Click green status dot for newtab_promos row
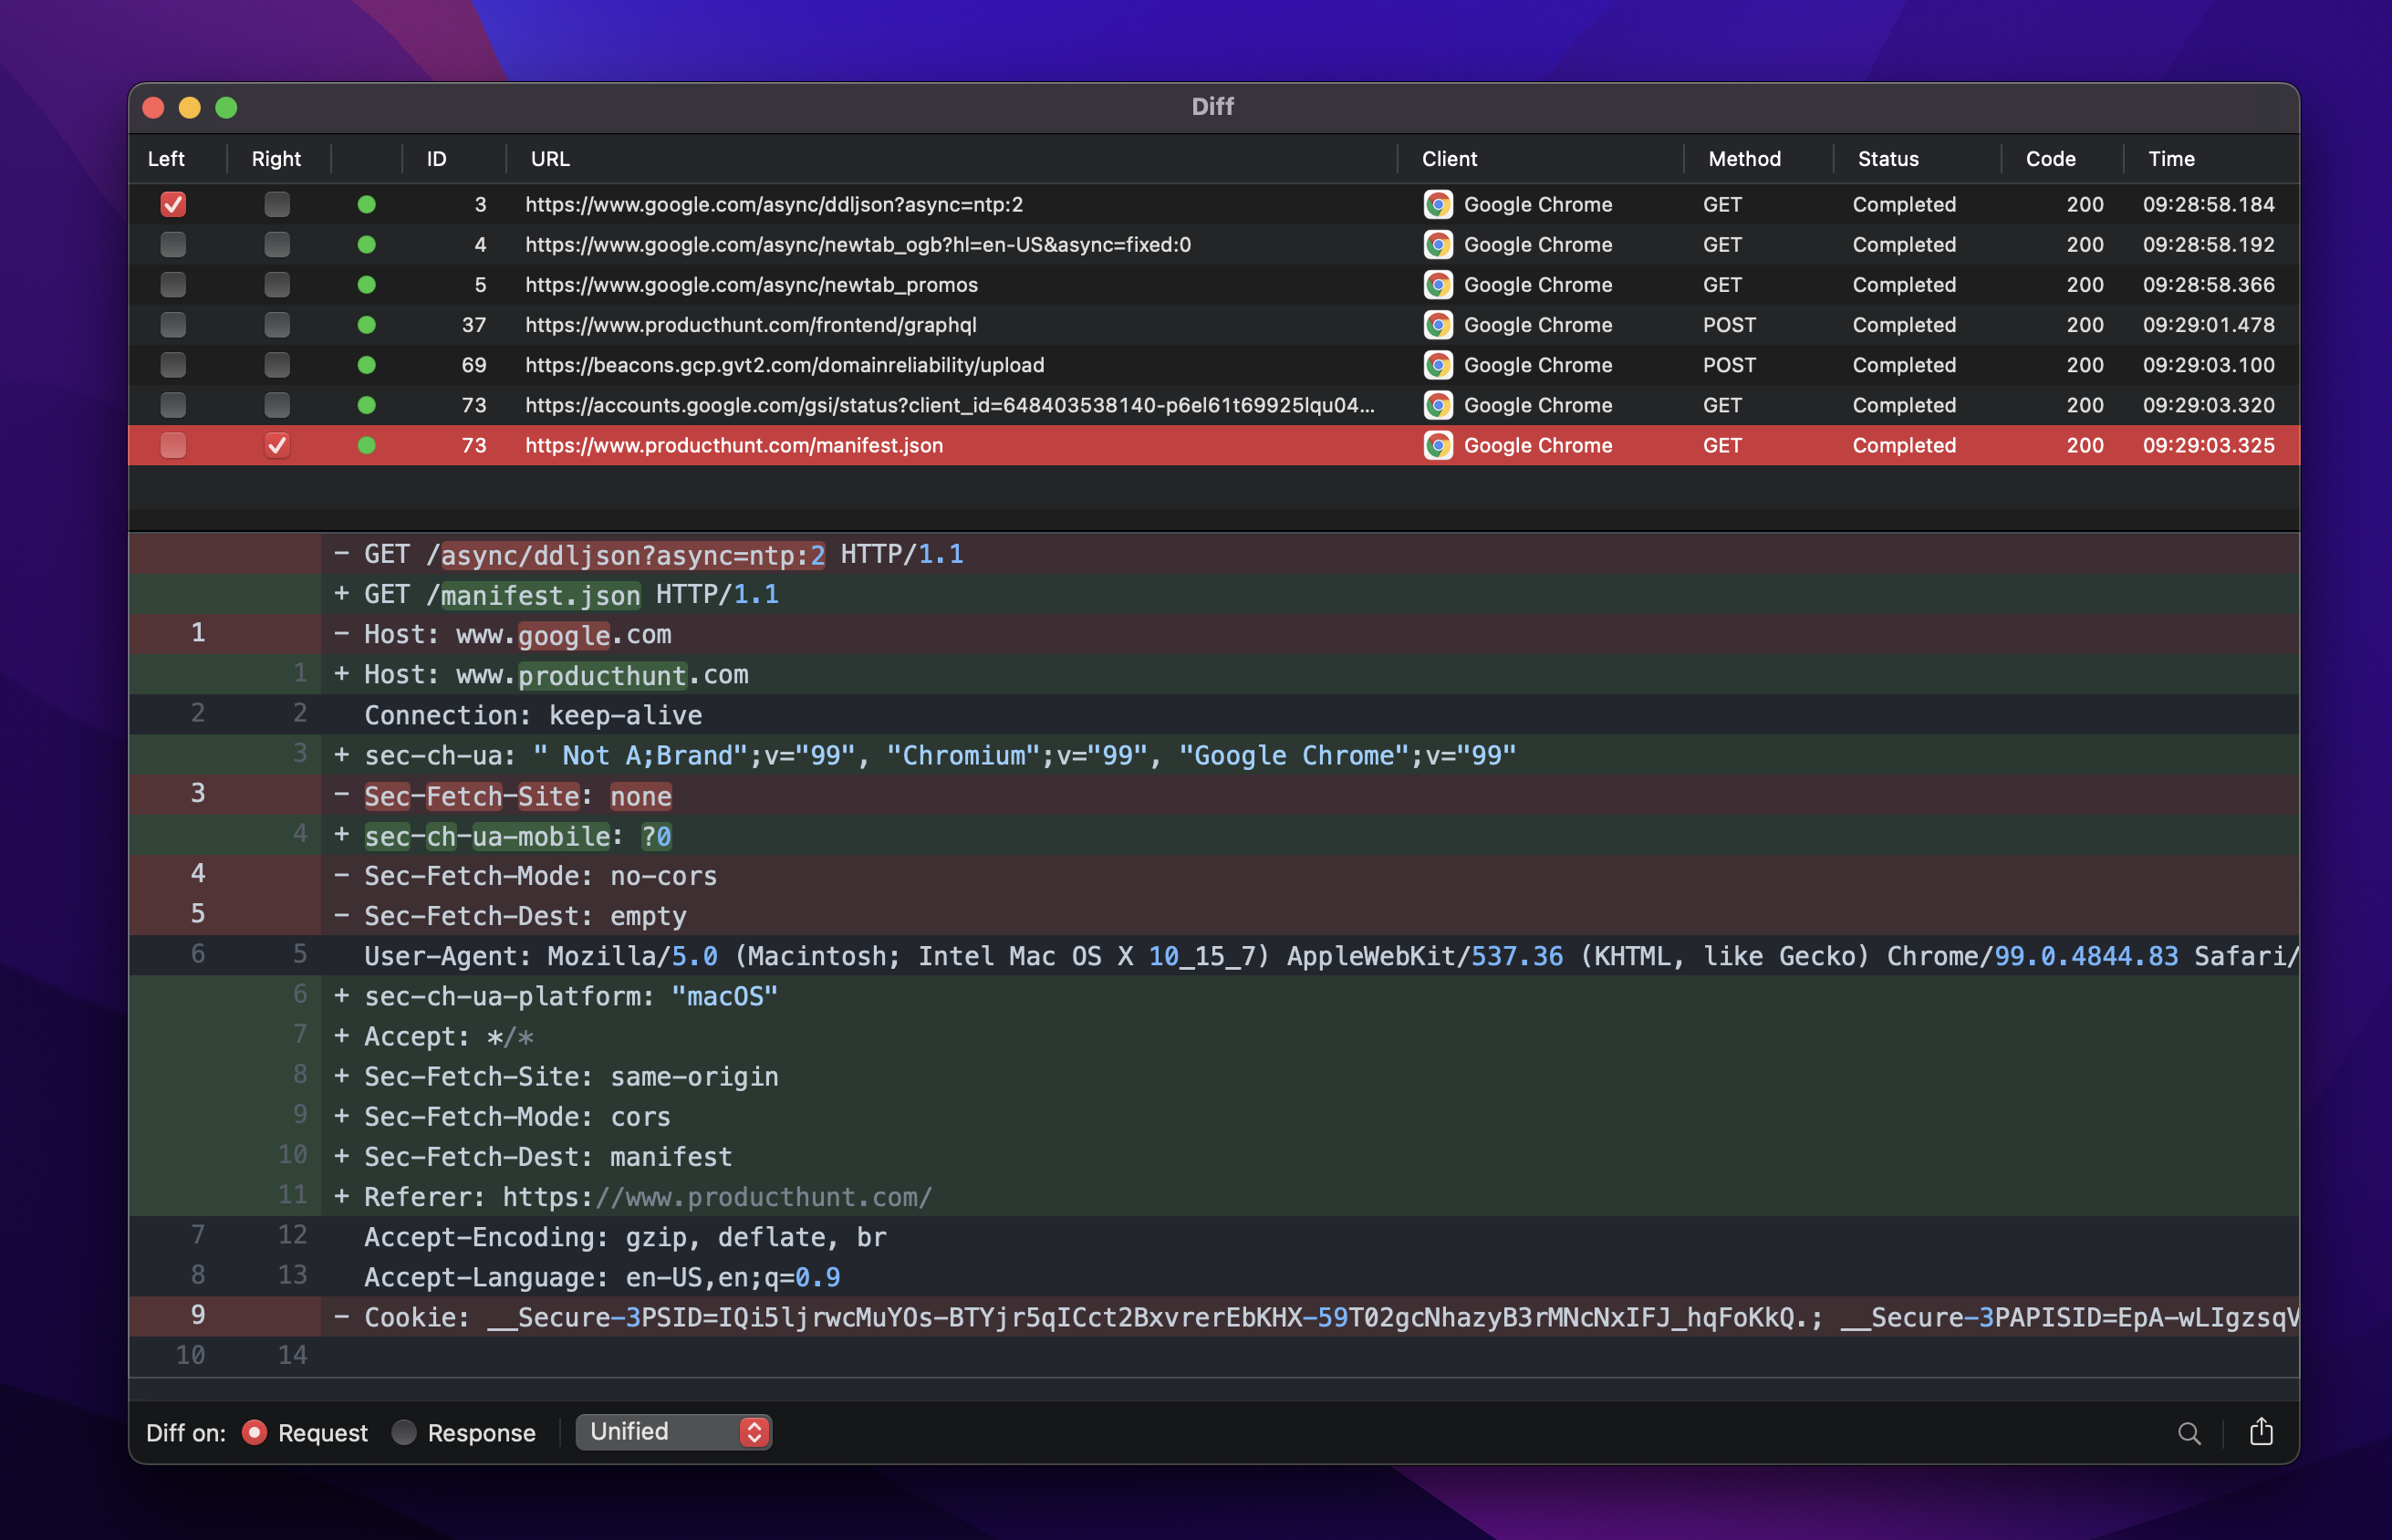The image size is (2392, 1540). [367, 285]
